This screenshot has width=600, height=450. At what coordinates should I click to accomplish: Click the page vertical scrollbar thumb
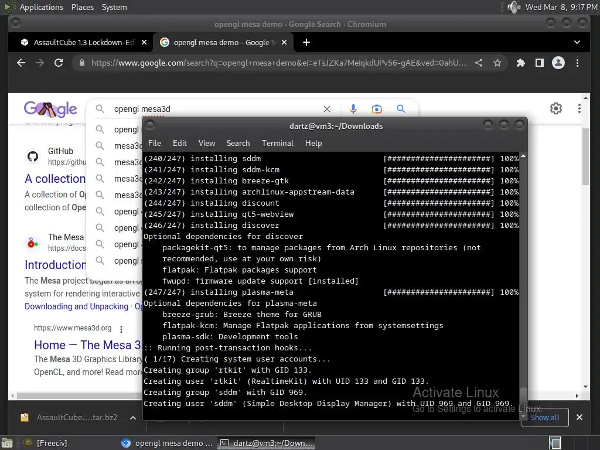pos(585,157)
